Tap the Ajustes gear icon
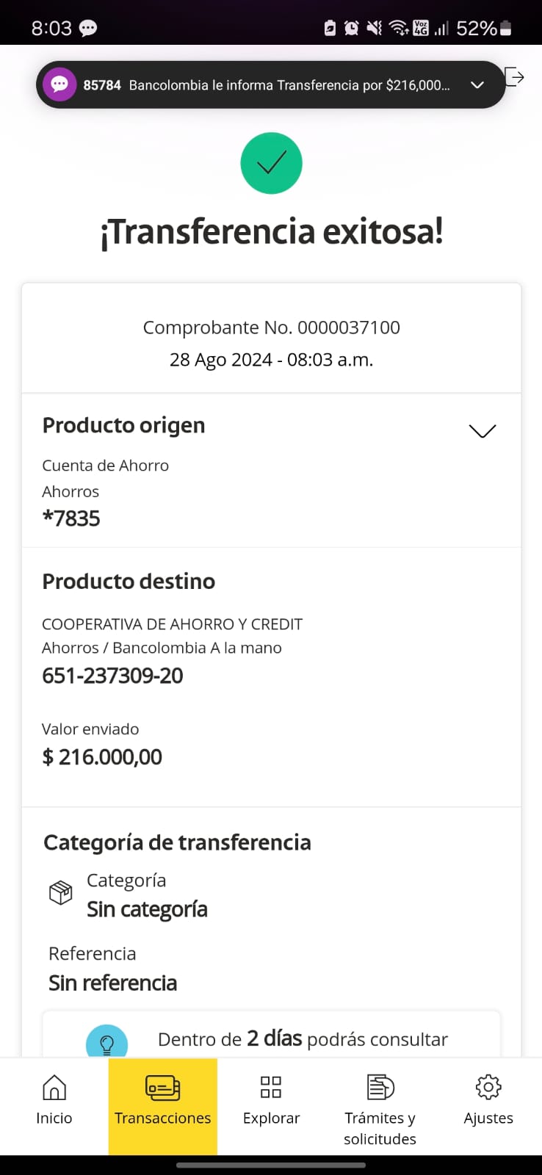 [488, 1087]
